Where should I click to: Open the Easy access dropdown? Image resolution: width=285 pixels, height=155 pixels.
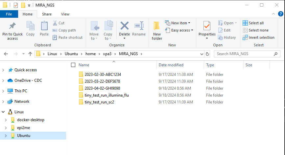(180, 30)
